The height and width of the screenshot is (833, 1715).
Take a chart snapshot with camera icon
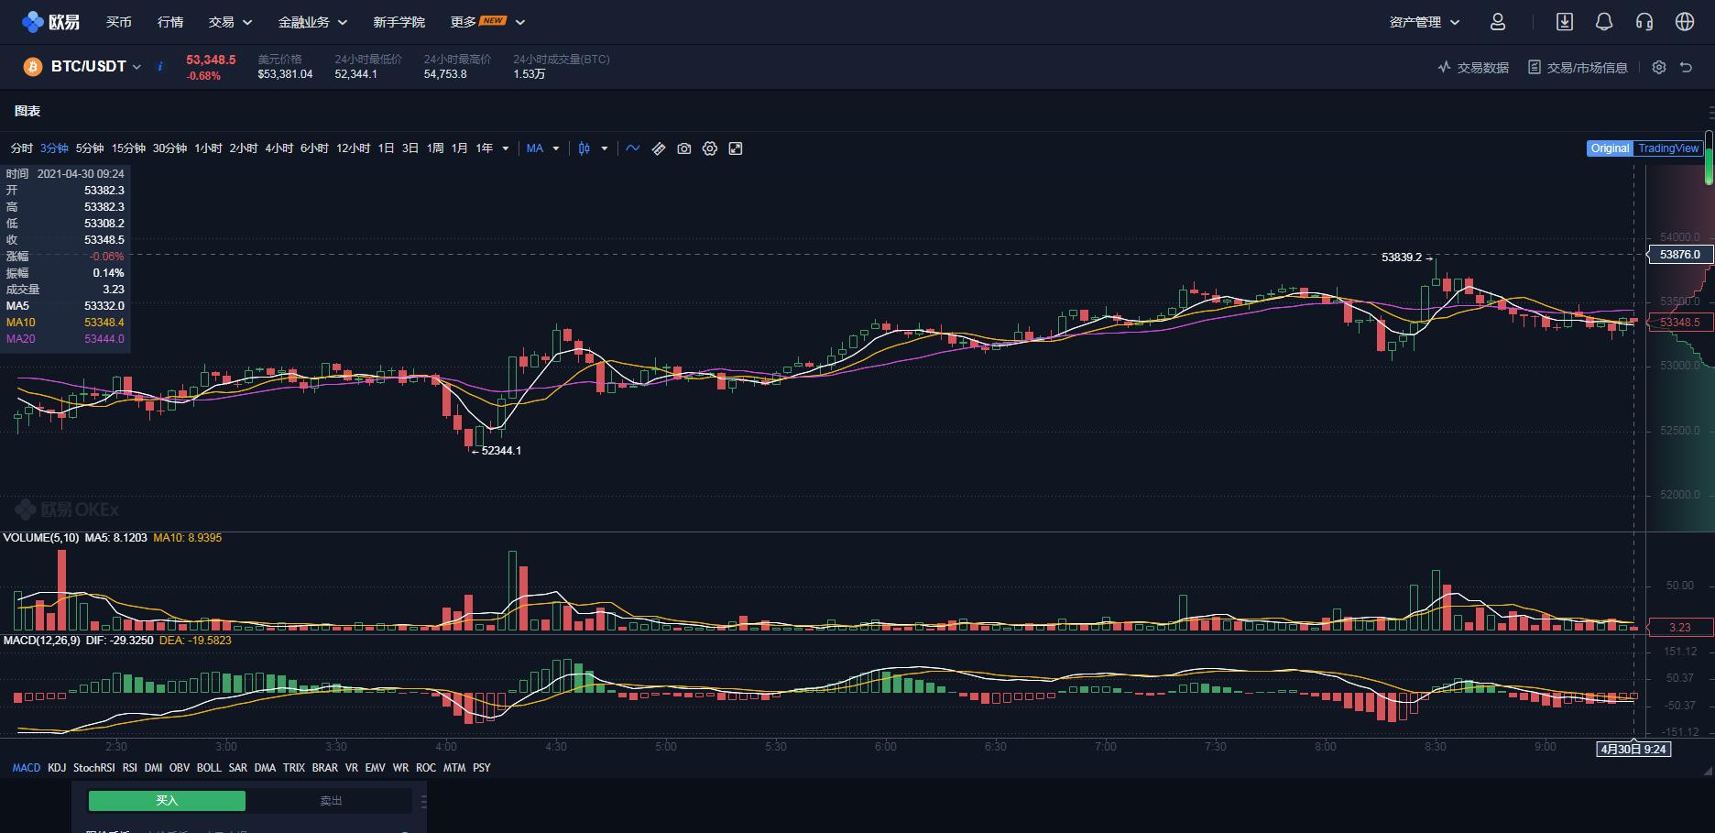coord(684,148)
